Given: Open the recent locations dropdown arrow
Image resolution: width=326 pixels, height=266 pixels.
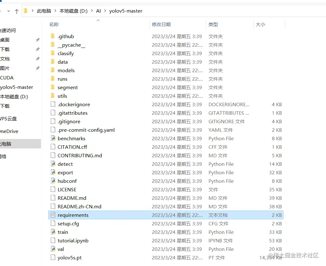Looking at the screenshot, I should pyautogui.click(x=9, y=11).
